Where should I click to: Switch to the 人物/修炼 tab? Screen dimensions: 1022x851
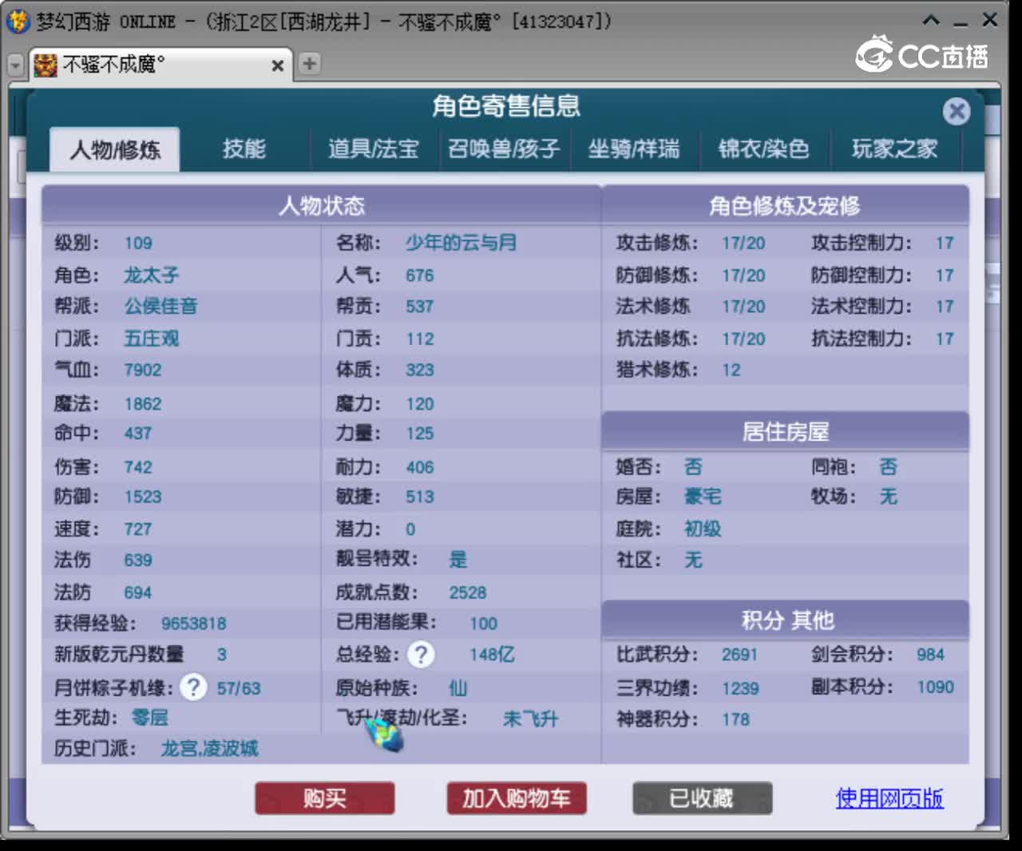115,149
